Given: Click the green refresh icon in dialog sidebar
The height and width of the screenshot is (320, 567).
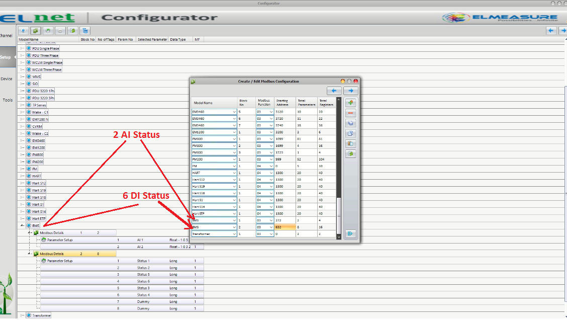Looking at the screenshot, I should pyautogui.click(x=350, y=153).
